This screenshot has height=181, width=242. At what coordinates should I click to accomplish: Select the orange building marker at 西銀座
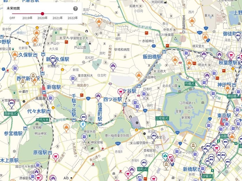click(x=232, y=136)
